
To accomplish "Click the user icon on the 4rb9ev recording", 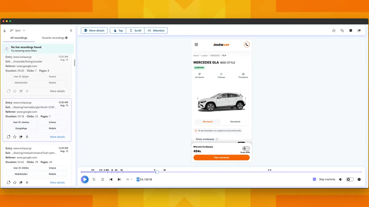I will [27, 182].
